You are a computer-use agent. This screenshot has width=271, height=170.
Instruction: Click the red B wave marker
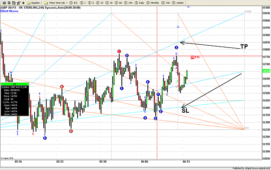(x=71, y=131)
